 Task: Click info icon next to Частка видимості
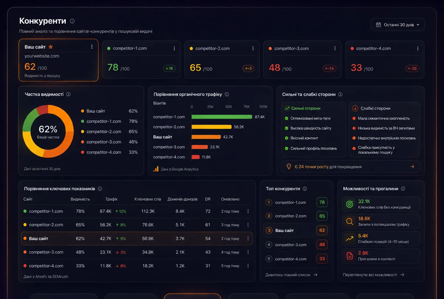68,94
